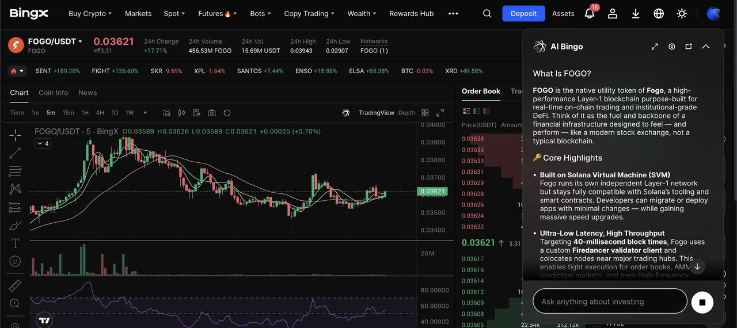Take a chart snapshot with camera icon
737x328 pixels.
212,113
